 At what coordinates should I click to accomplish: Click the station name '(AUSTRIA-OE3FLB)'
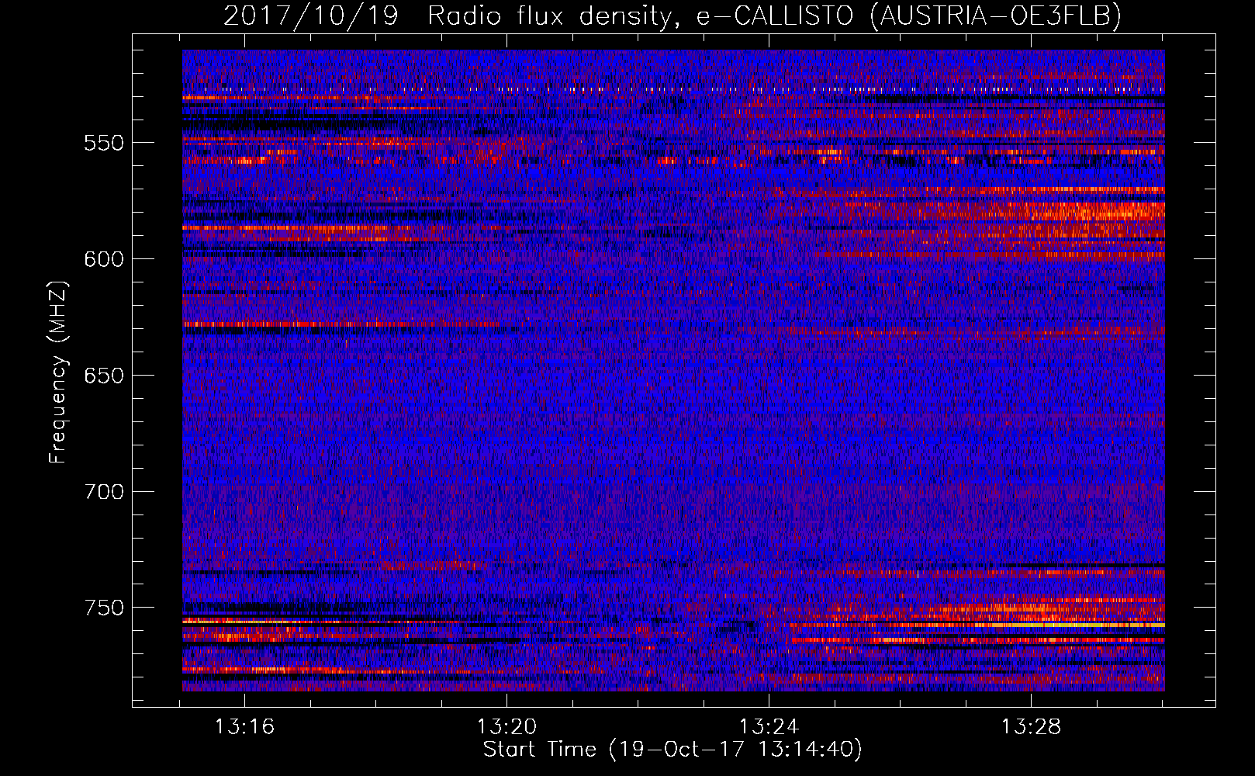996,16
